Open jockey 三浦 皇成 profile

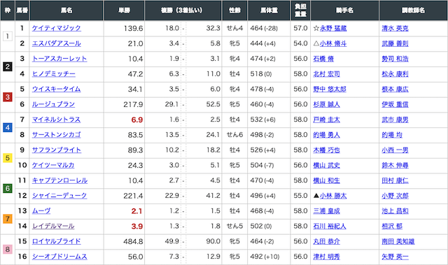point(327,210)
